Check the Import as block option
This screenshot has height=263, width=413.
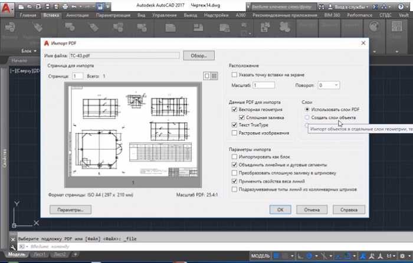[234, 157]
